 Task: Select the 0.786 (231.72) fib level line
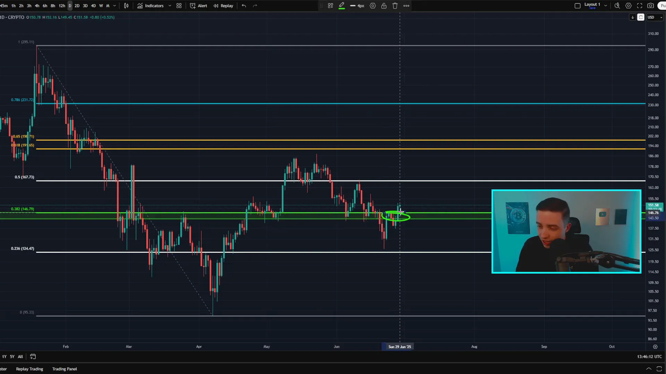pyautogui.click(x=341, y=104)
